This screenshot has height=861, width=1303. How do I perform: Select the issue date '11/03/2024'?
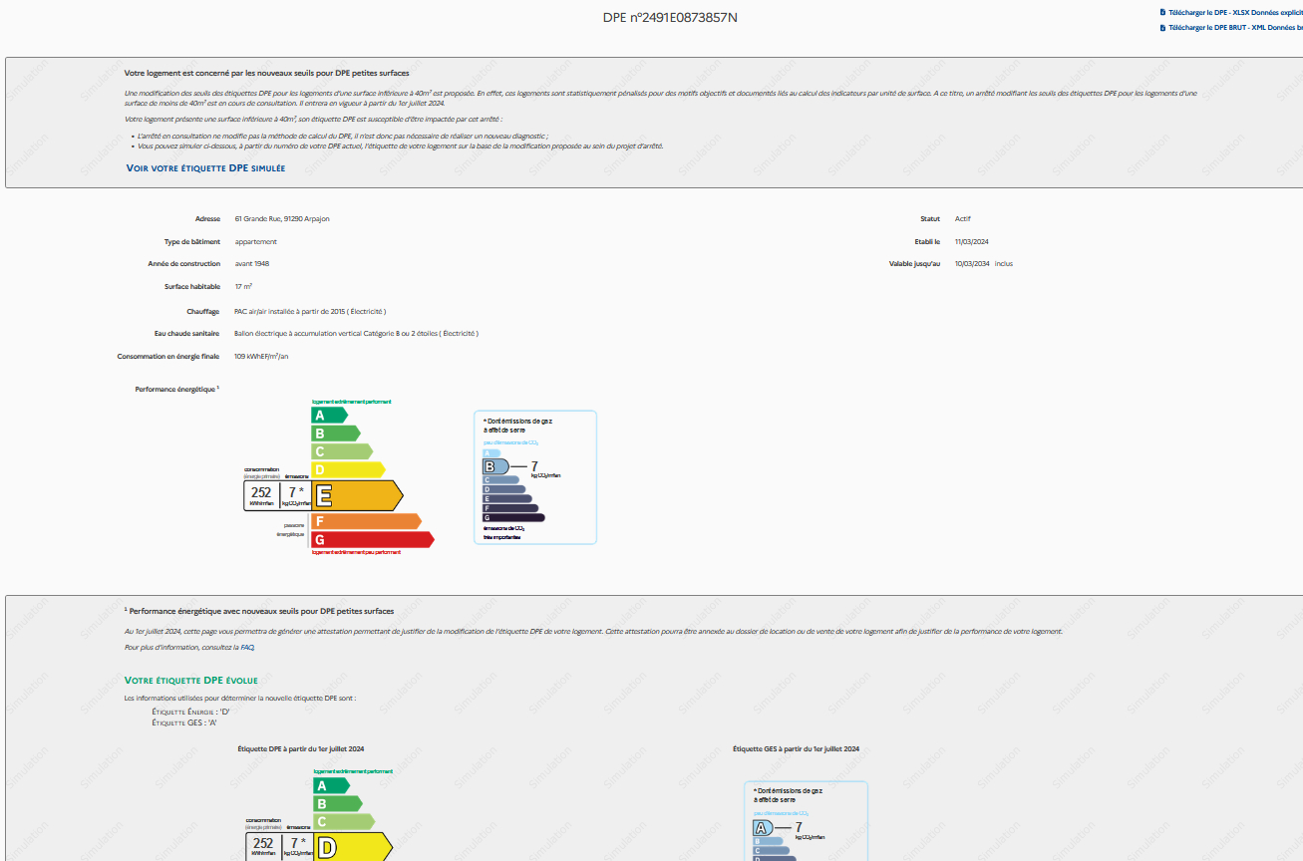click(x=972, y=241)
